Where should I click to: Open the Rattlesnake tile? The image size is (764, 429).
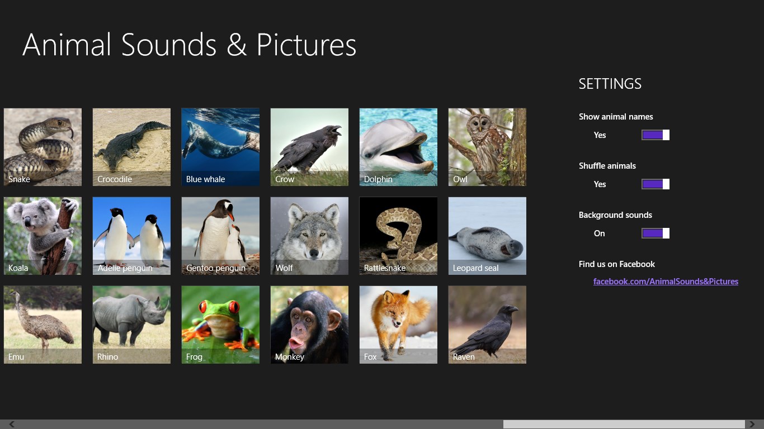[x=398, y=236]
